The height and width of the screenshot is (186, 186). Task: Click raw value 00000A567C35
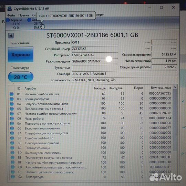[x=160, y=93]
